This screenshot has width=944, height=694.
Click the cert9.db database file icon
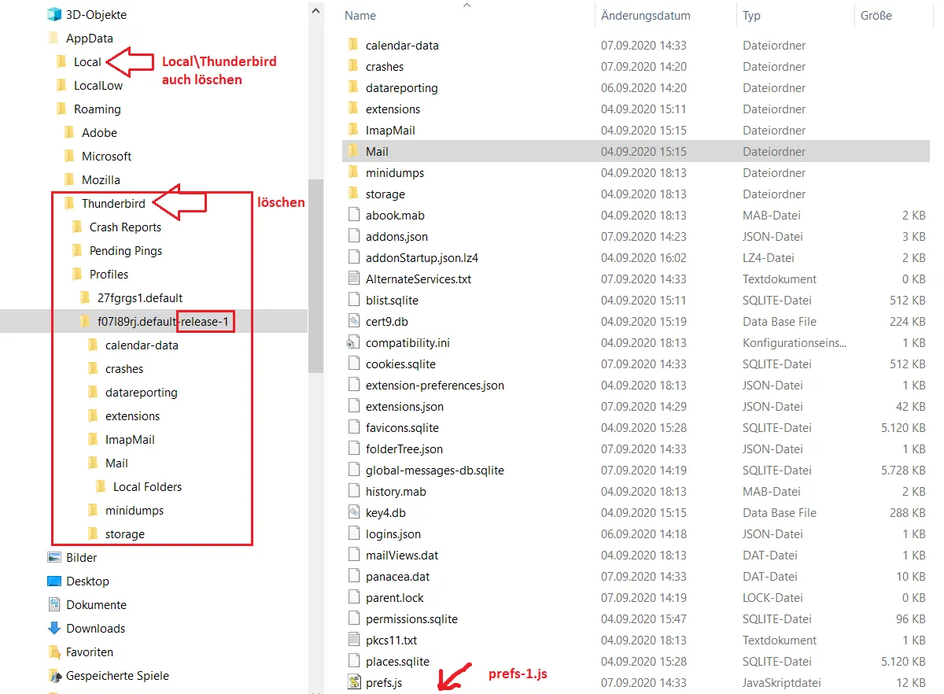[353, 321]
